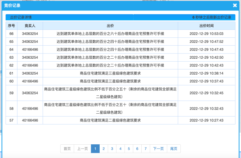Go to page 3 of bid records
Viewport: 241px width, 158px height.
112,149
